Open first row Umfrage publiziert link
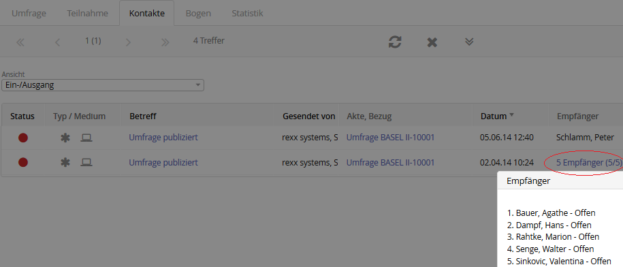Viewport: 623px width, 267px height. tap(163, 138)
